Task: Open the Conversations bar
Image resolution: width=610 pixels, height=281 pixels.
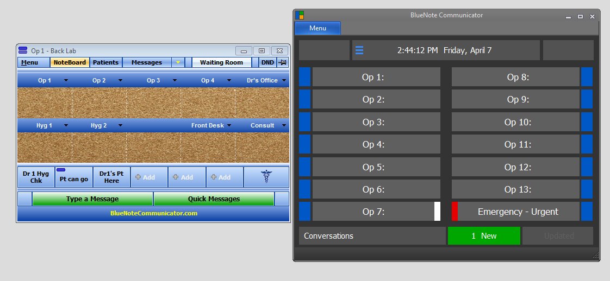Action: click(x=372, y=235)
